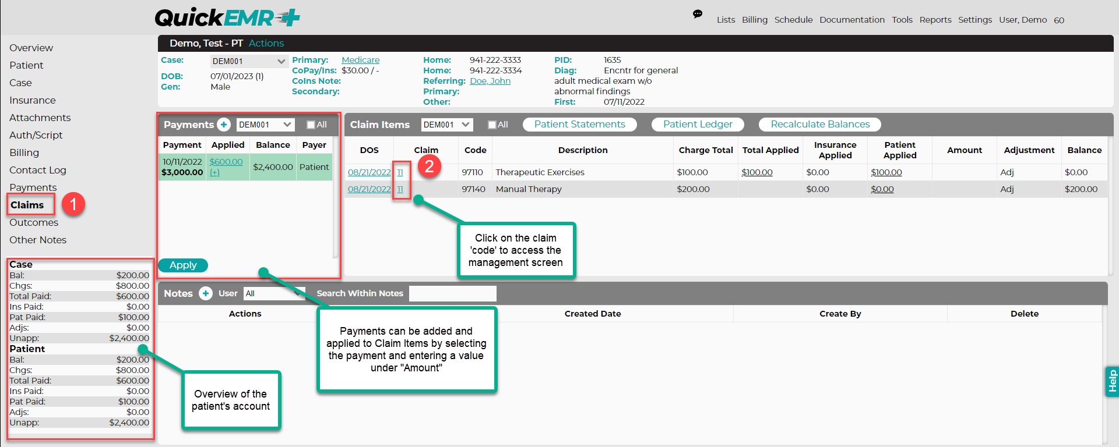Go to Attachments in the sidebar
The width and height of the screenshot is (1119, 447).
(40, 118)
